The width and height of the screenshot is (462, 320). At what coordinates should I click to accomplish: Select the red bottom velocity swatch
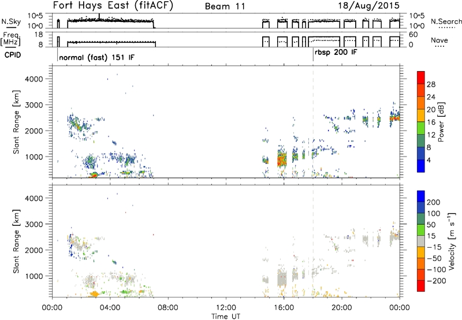421,286
